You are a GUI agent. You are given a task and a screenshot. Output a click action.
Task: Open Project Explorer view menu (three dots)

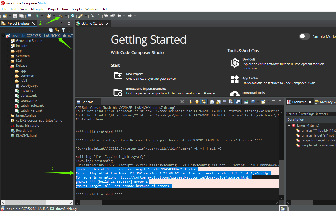coord(70,30)
